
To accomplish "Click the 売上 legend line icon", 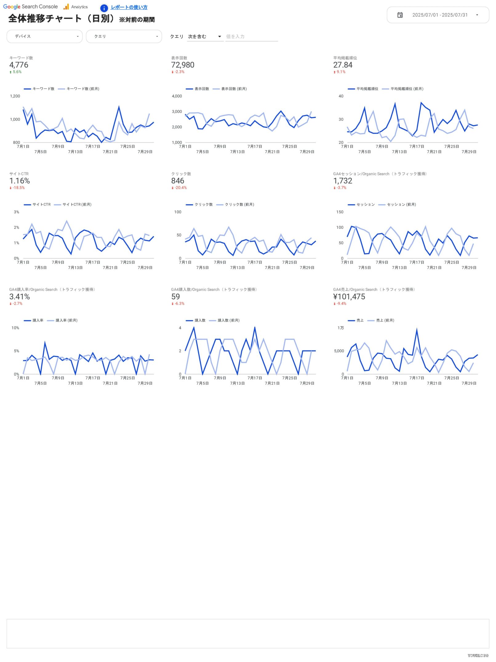I will (351, 320).
